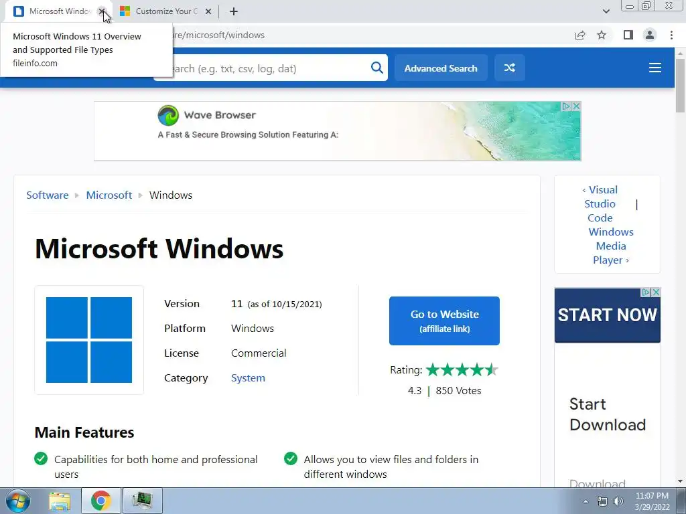Click Chrome icon in taskbar
The width and height of the screenshot is (686, 514).
pyautogui.click(x=100, y=501)
